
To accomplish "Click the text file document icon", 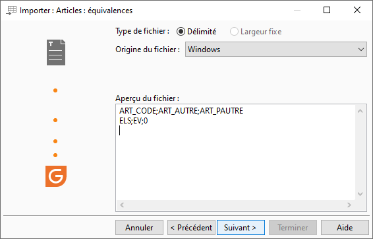I will click(56, 52).
